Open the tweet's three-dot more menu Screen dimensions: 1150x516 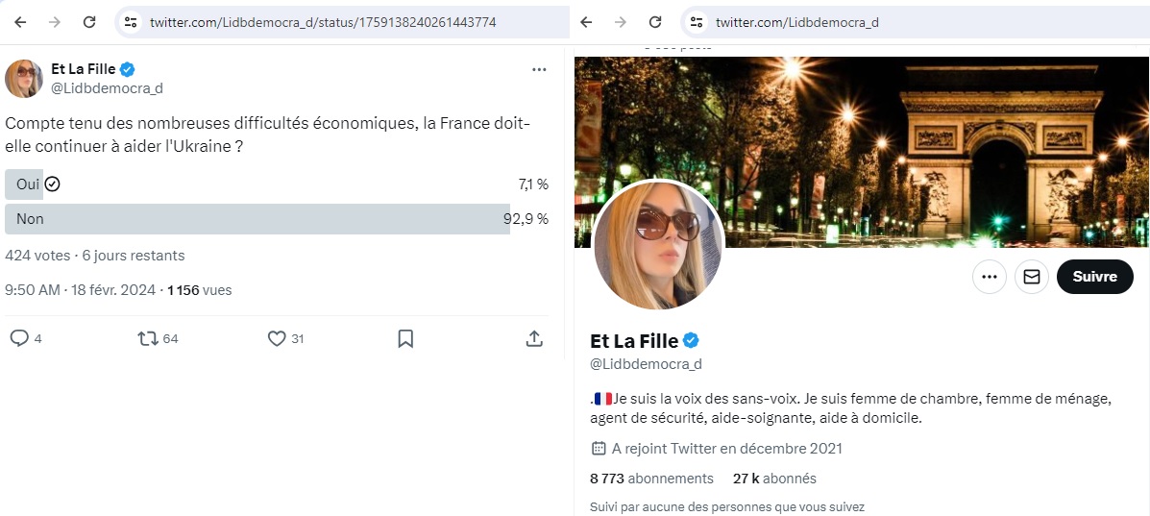click(x=539, y=69)
